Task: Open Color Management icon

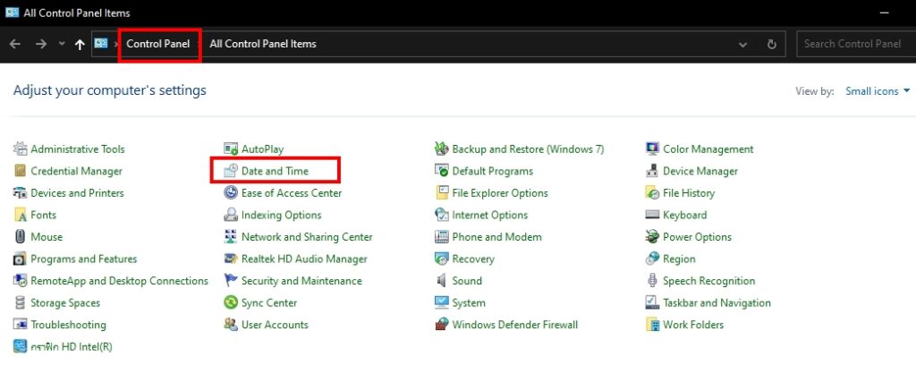Action: click(x=652, y=149)
